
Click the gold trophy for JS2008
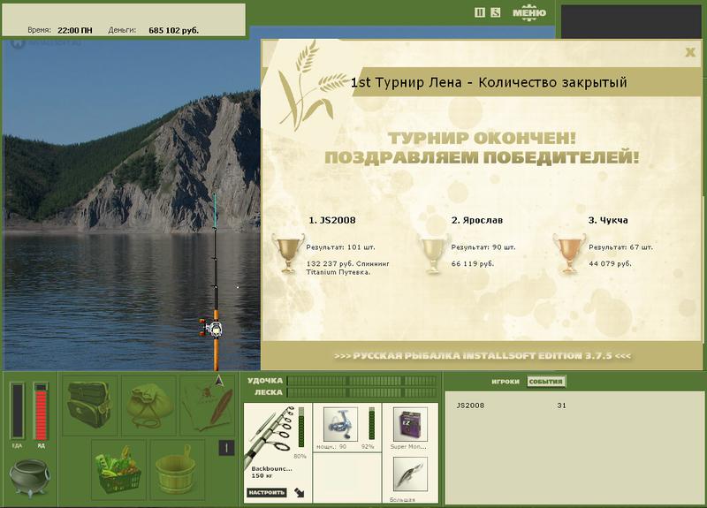(288, 254)
